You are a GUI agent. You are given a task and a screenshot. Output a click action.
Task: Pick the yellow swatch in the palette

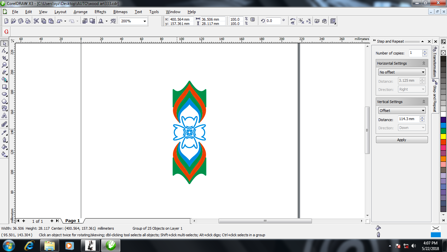point(443,136)
